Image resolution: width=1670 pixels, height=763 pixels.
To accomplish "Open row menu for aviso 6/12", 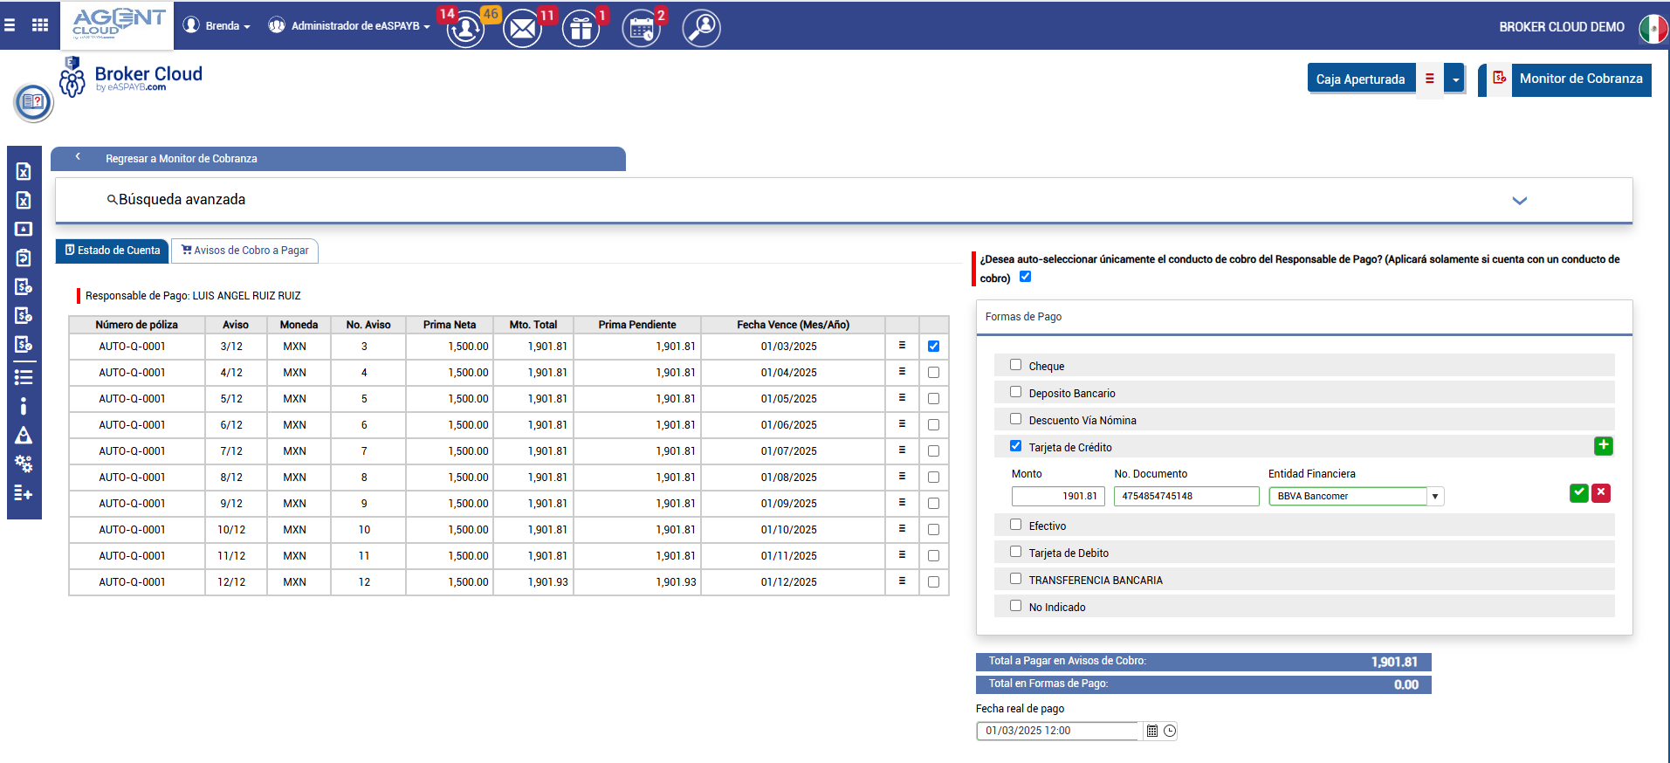I will coord(902,424).
